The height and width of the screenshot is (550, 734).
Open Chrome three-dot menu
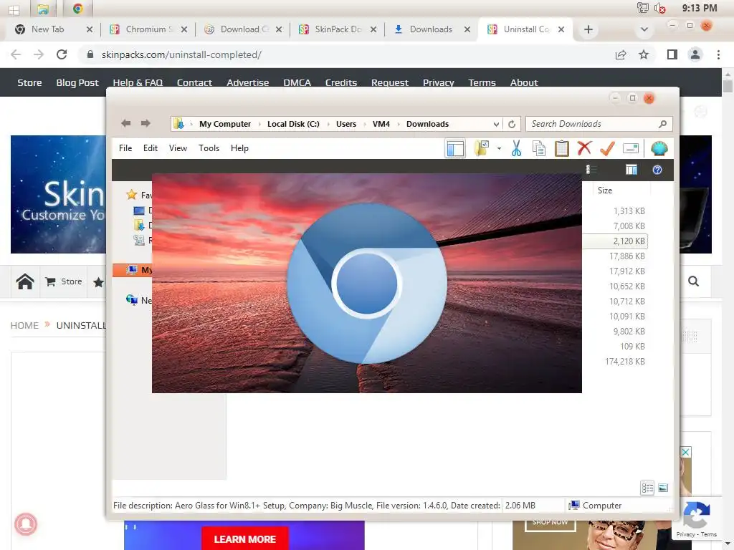click(x=718, y=54)
